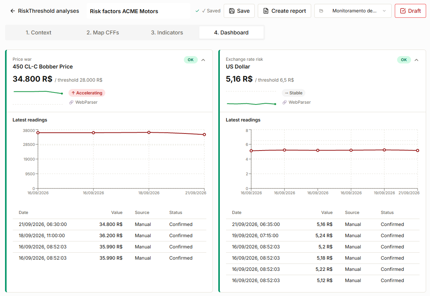Viewport: 430px width, 296px height.
Task: Click Value column header in Price war table
Action: point(117,213)
